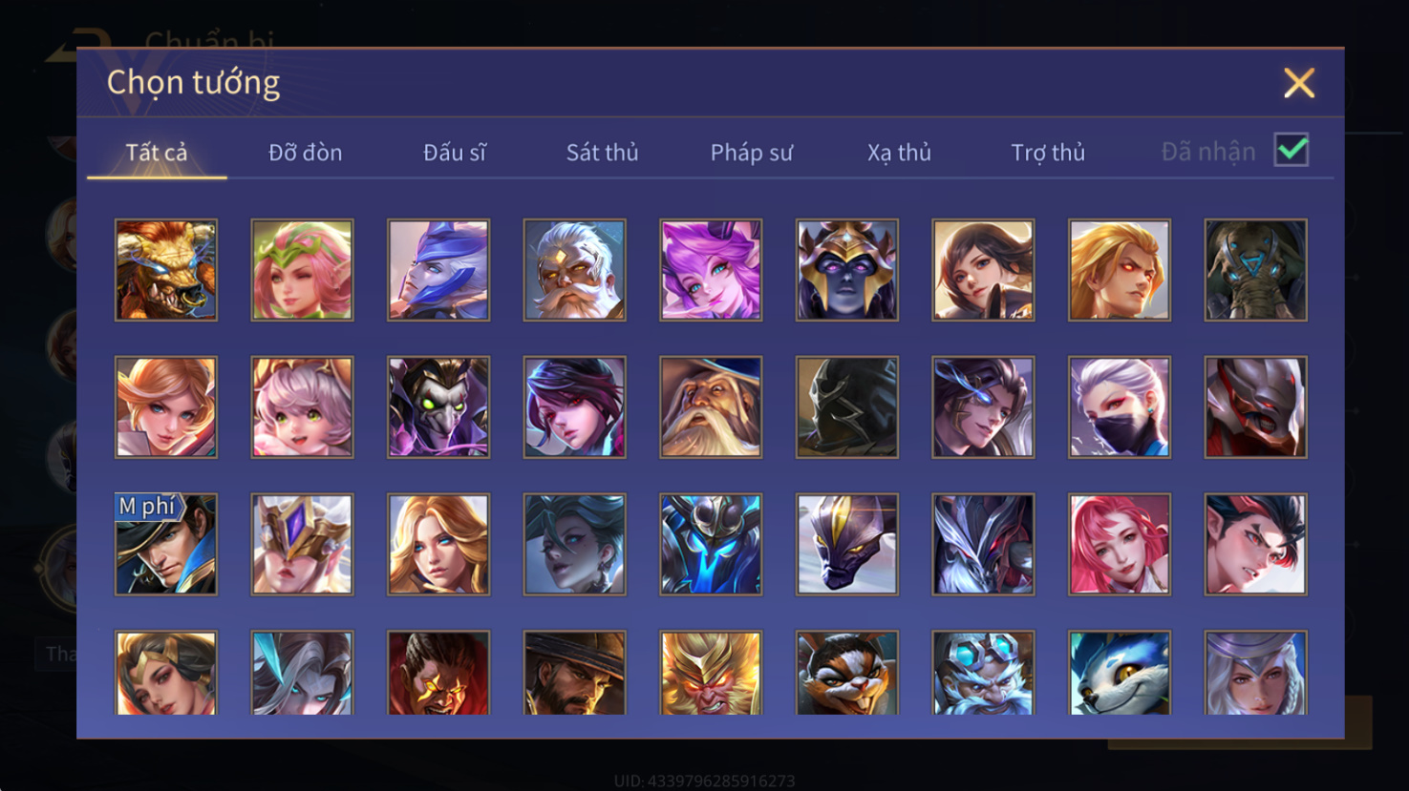Select the golden monkey king hero
Image resolution: width=1409 pixels, height=791 pixels.
(711, 672)
